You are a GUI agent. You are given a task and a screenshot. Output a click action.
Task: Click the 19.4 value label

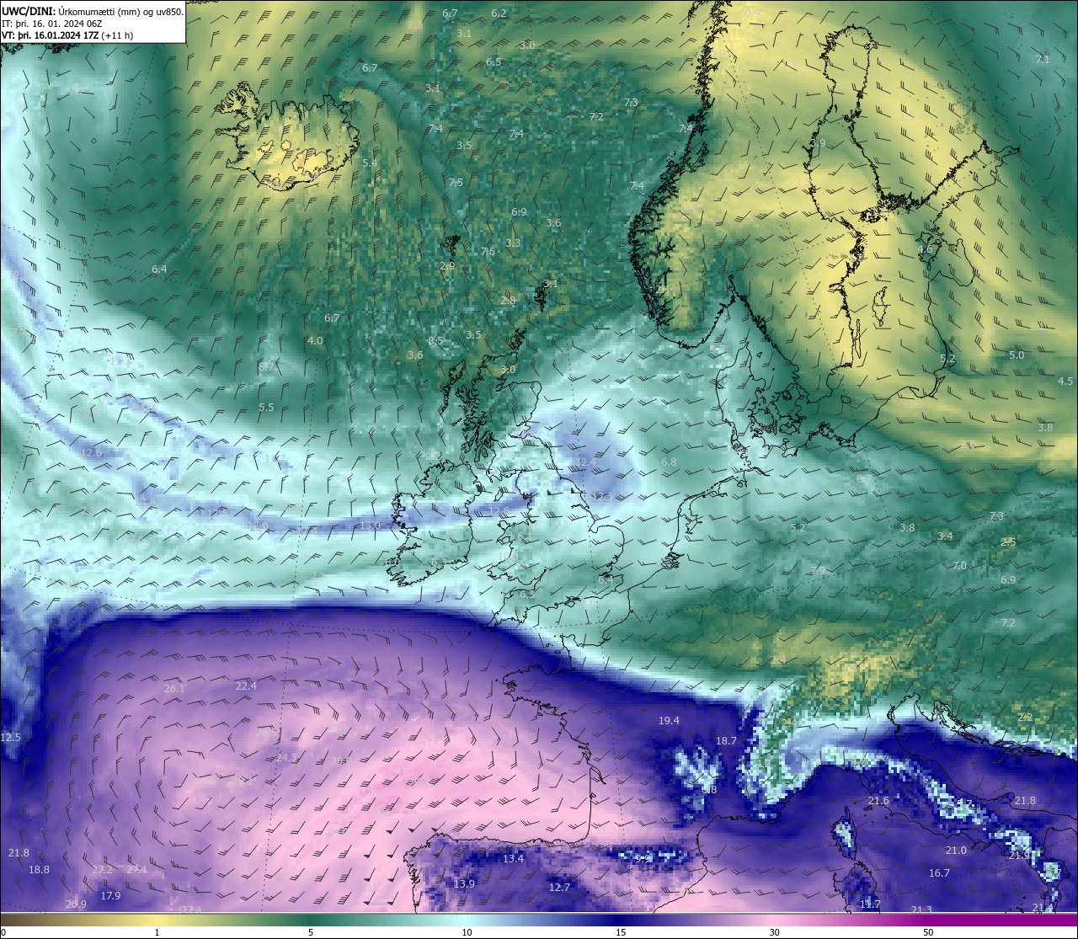pos(669,720)
